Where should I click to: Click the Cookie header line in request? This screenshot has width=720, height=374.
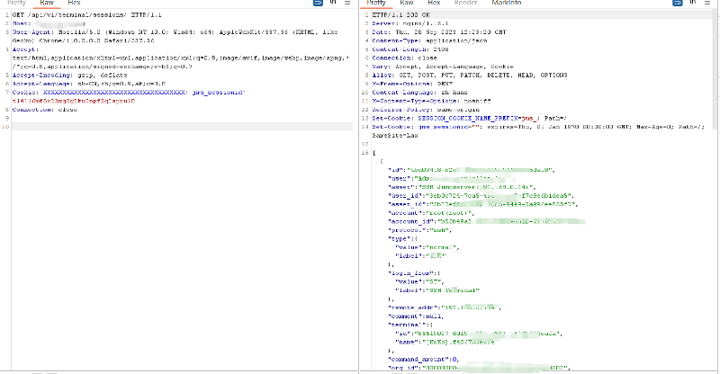pyautogui.click(x=129, y=93)
